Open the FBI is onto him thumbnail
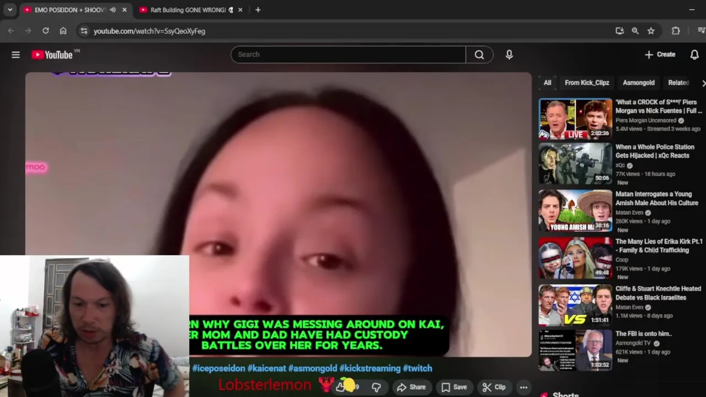The width and height of the screenshot is (706, 397). point(575,350)
